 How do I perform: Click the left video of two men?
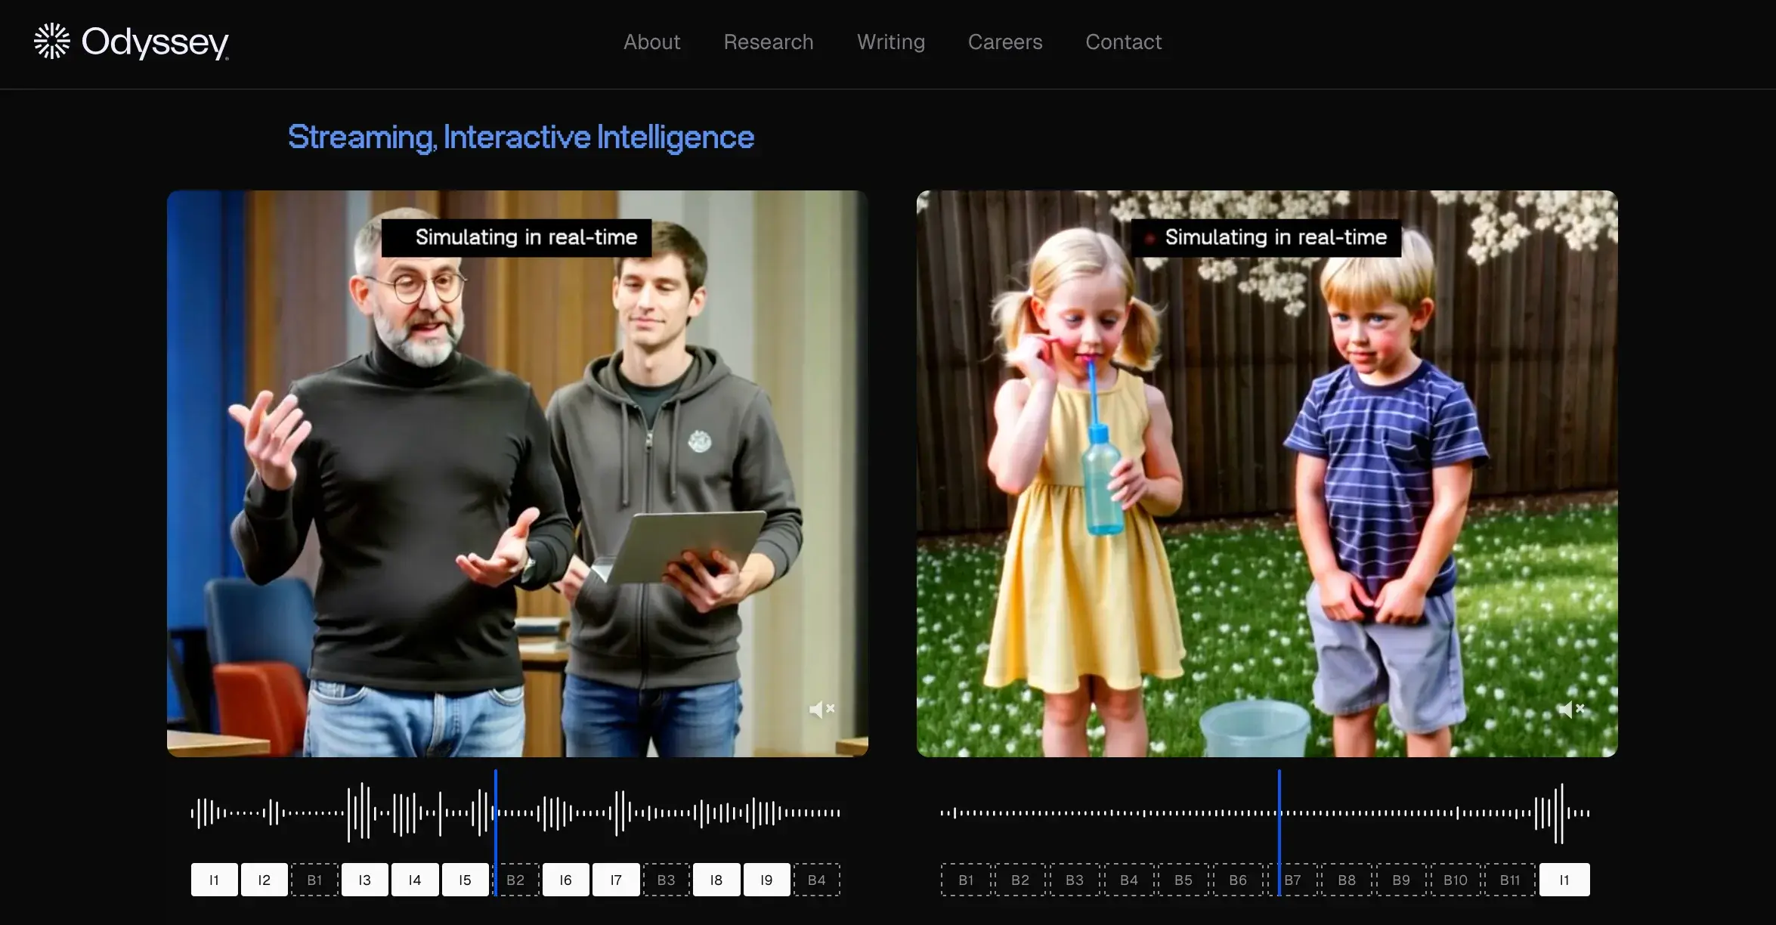click(x=518, y=474)
